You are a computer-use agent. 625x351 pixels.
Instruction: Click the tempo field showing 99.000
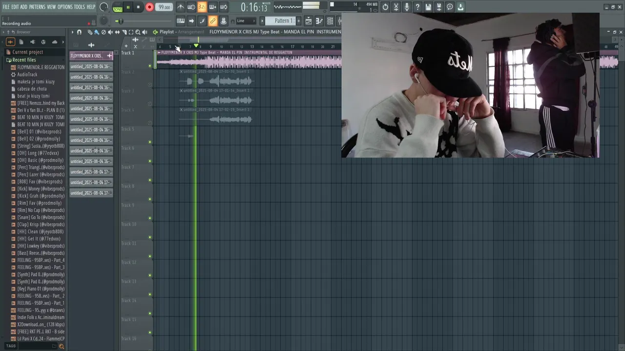click(x=164, y=7)
